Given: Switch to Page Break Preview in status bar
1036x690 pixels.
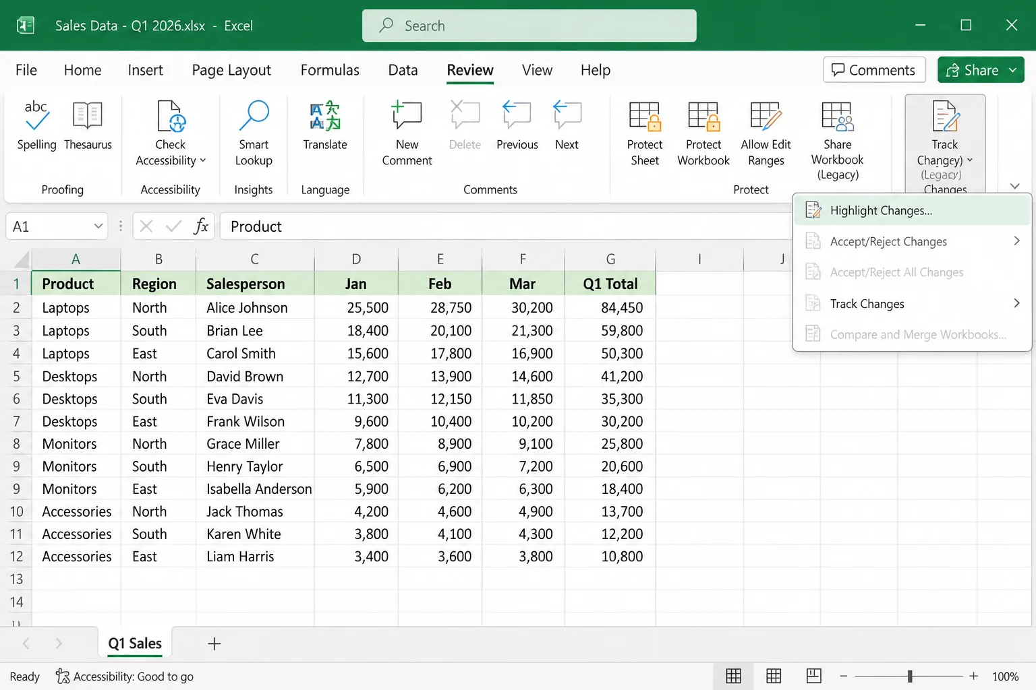Looking at the screenshot, I should click(x=814, y=676).
